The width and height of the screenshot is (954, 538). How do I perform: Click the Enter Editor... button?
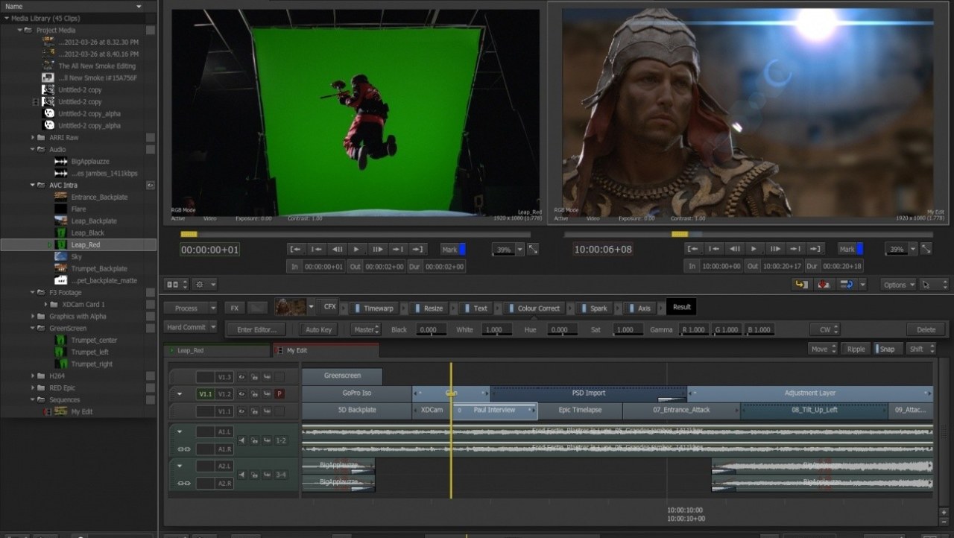click(256, 329)
